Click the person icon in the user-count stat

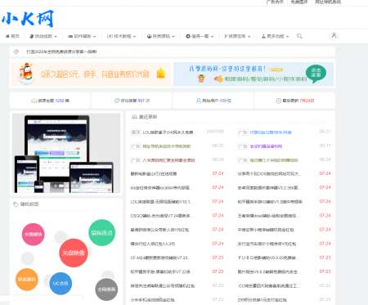click(199, 101)
